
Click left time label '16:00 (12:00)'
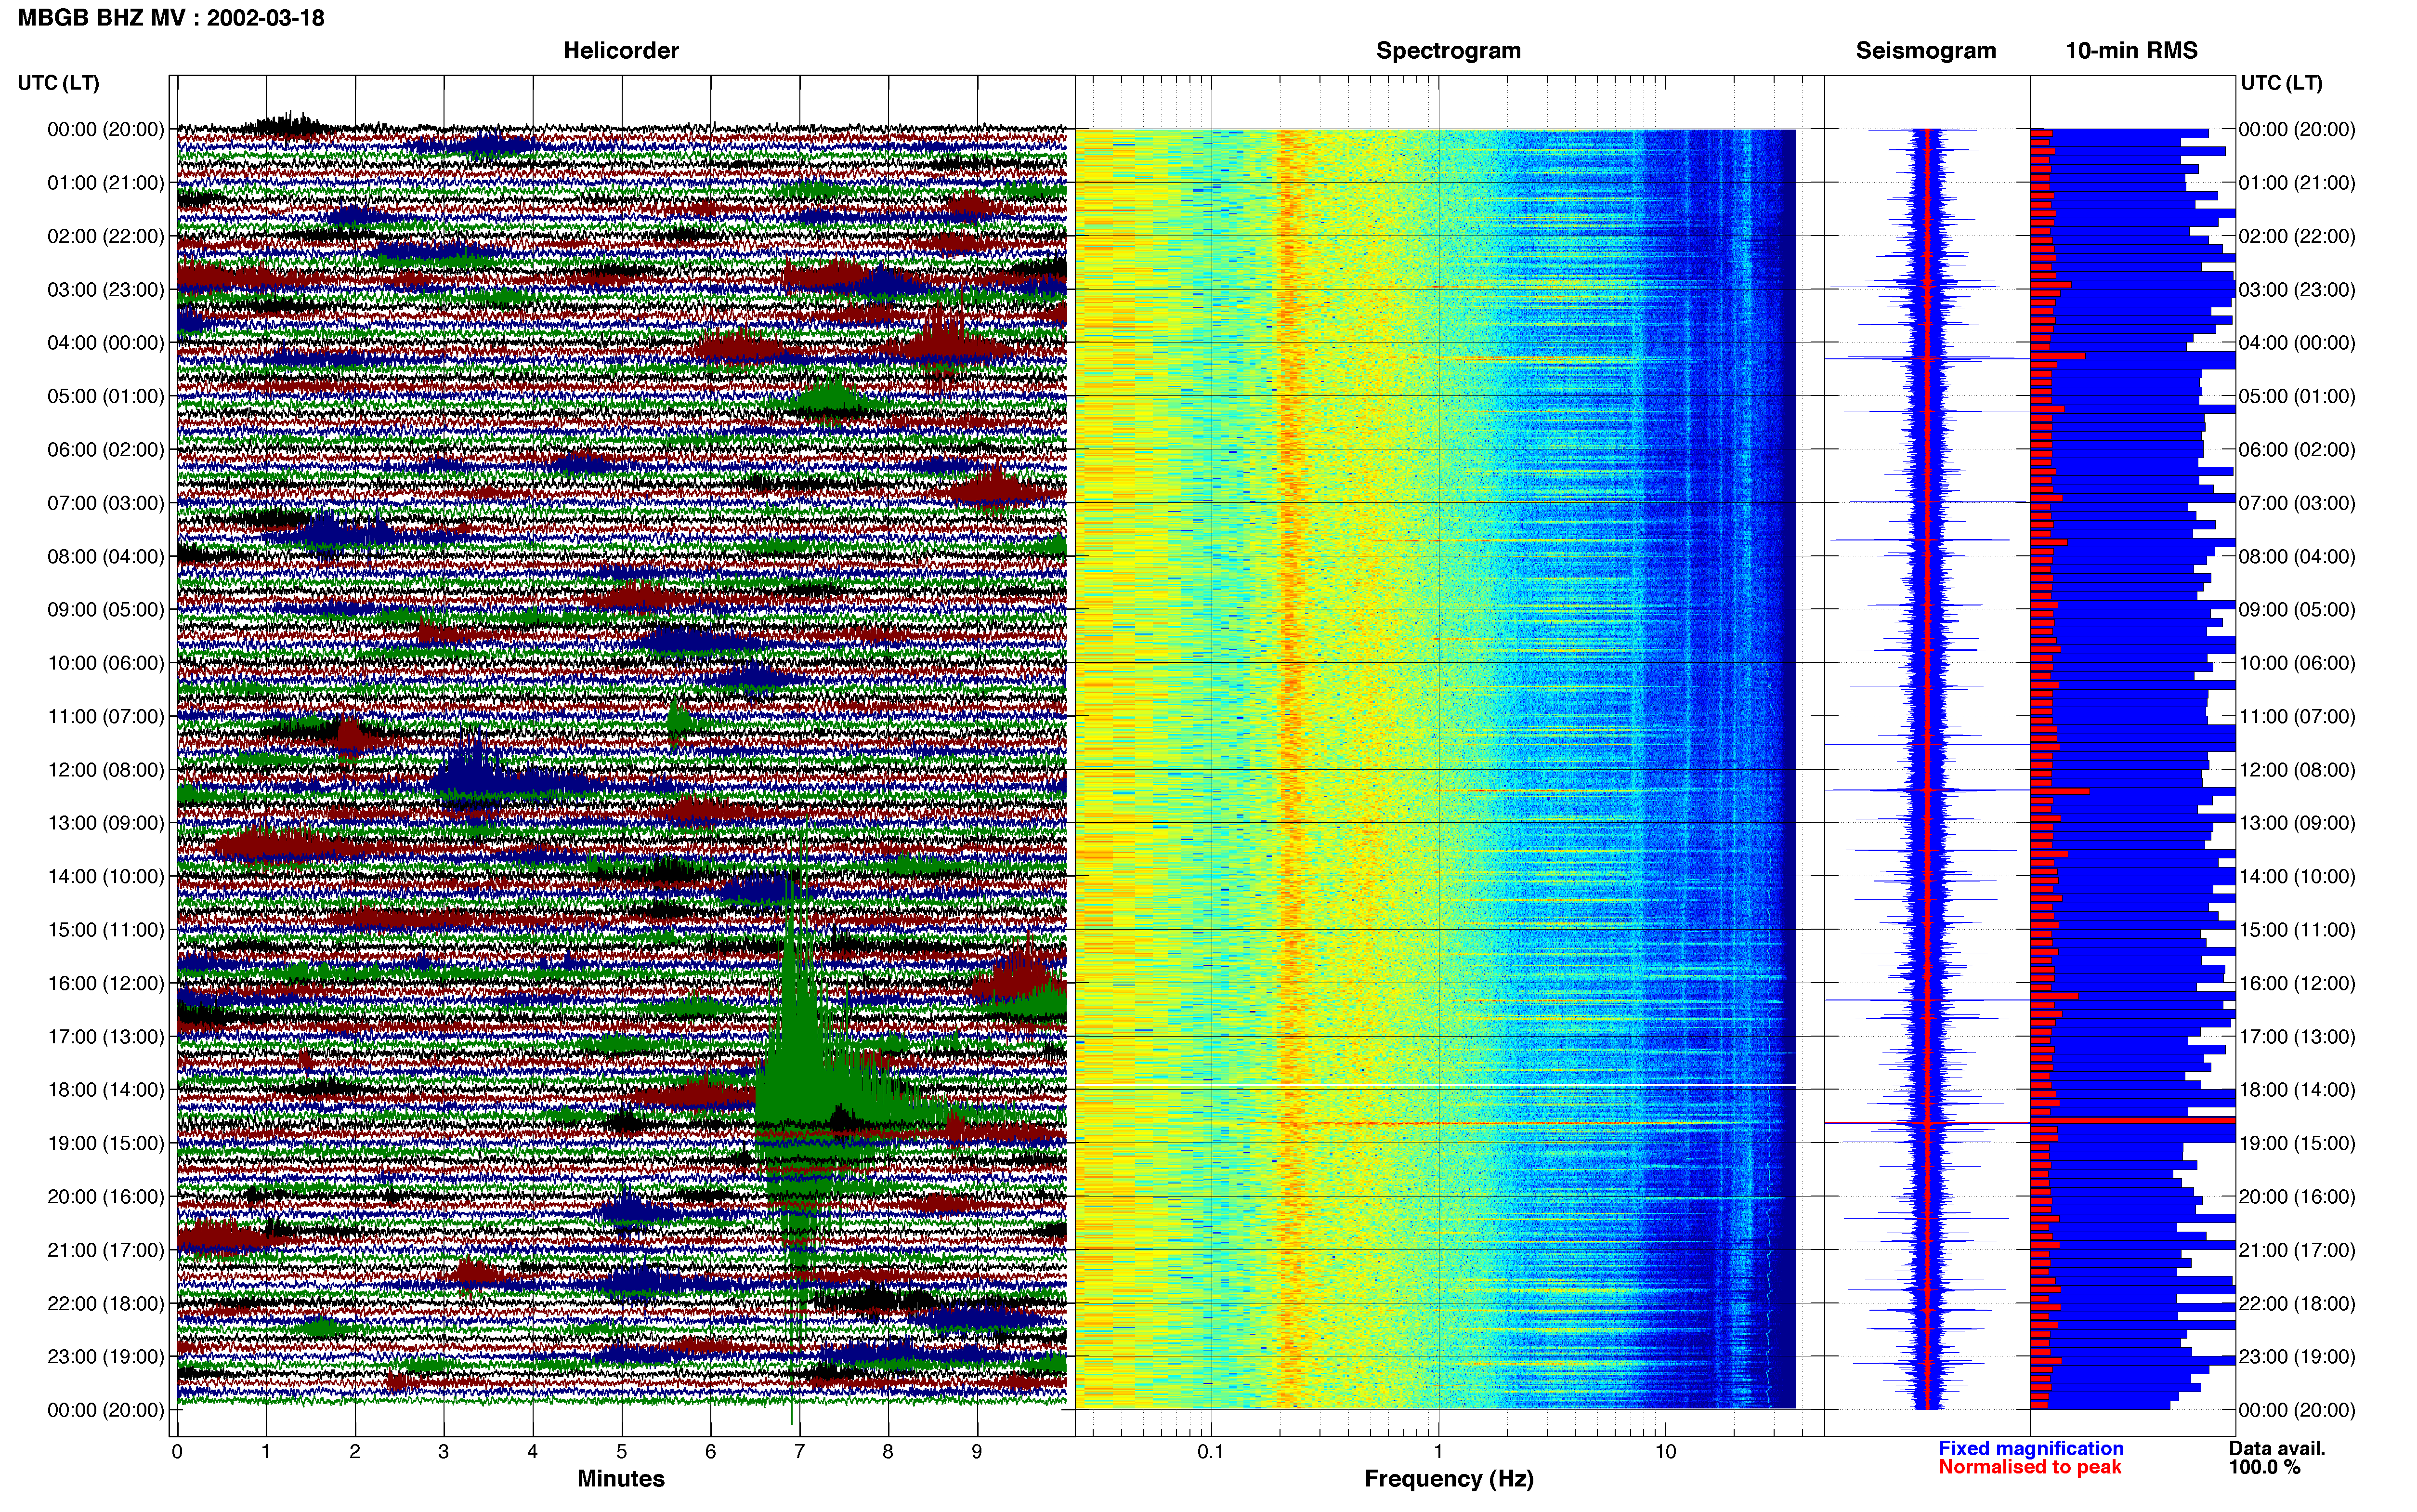tap(106, 983)
